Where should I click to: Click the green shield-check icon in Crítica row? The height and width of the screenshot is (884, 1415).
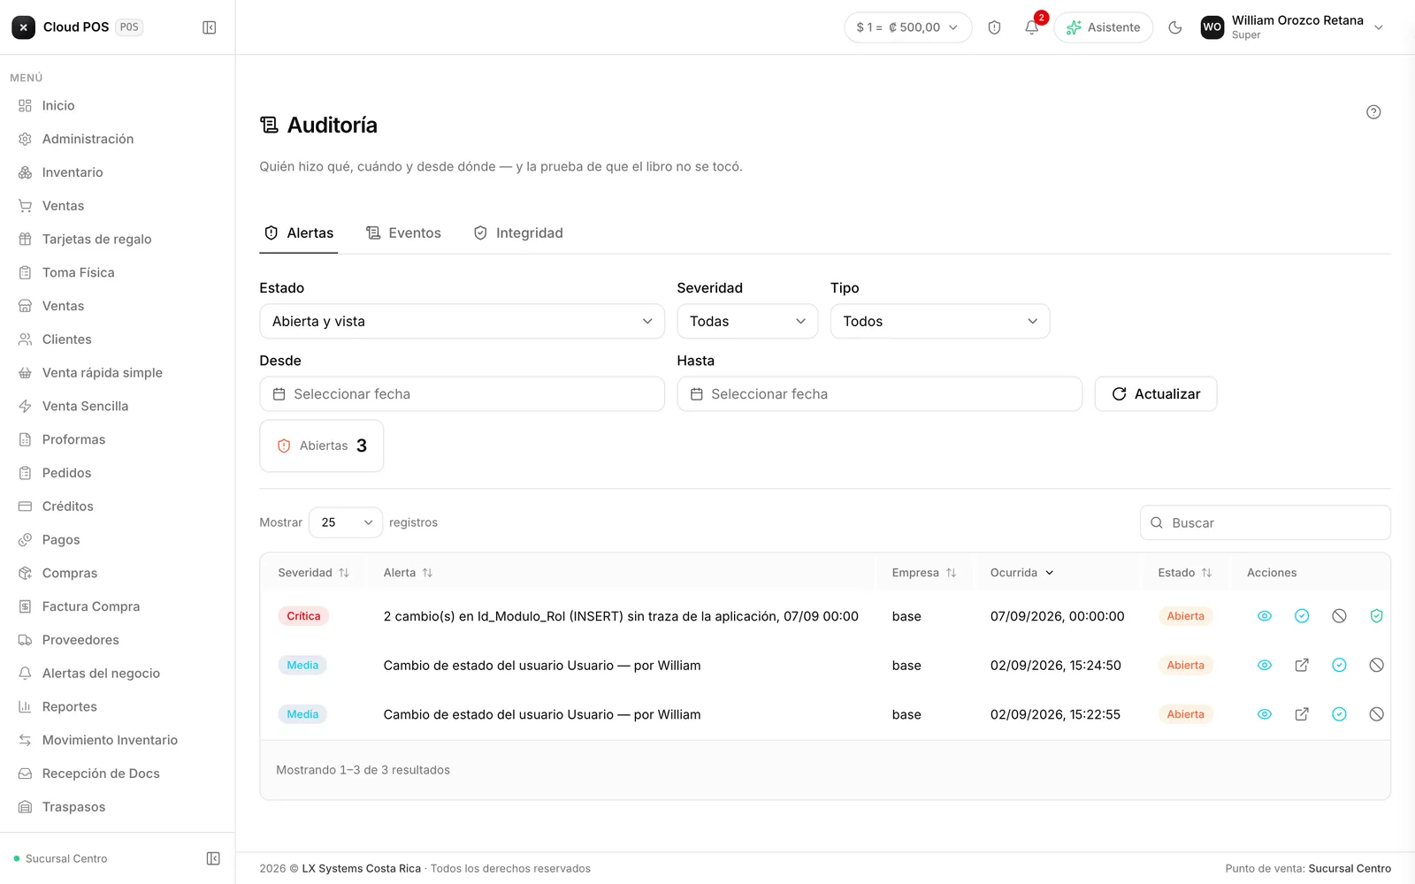tap(1376, 616)
